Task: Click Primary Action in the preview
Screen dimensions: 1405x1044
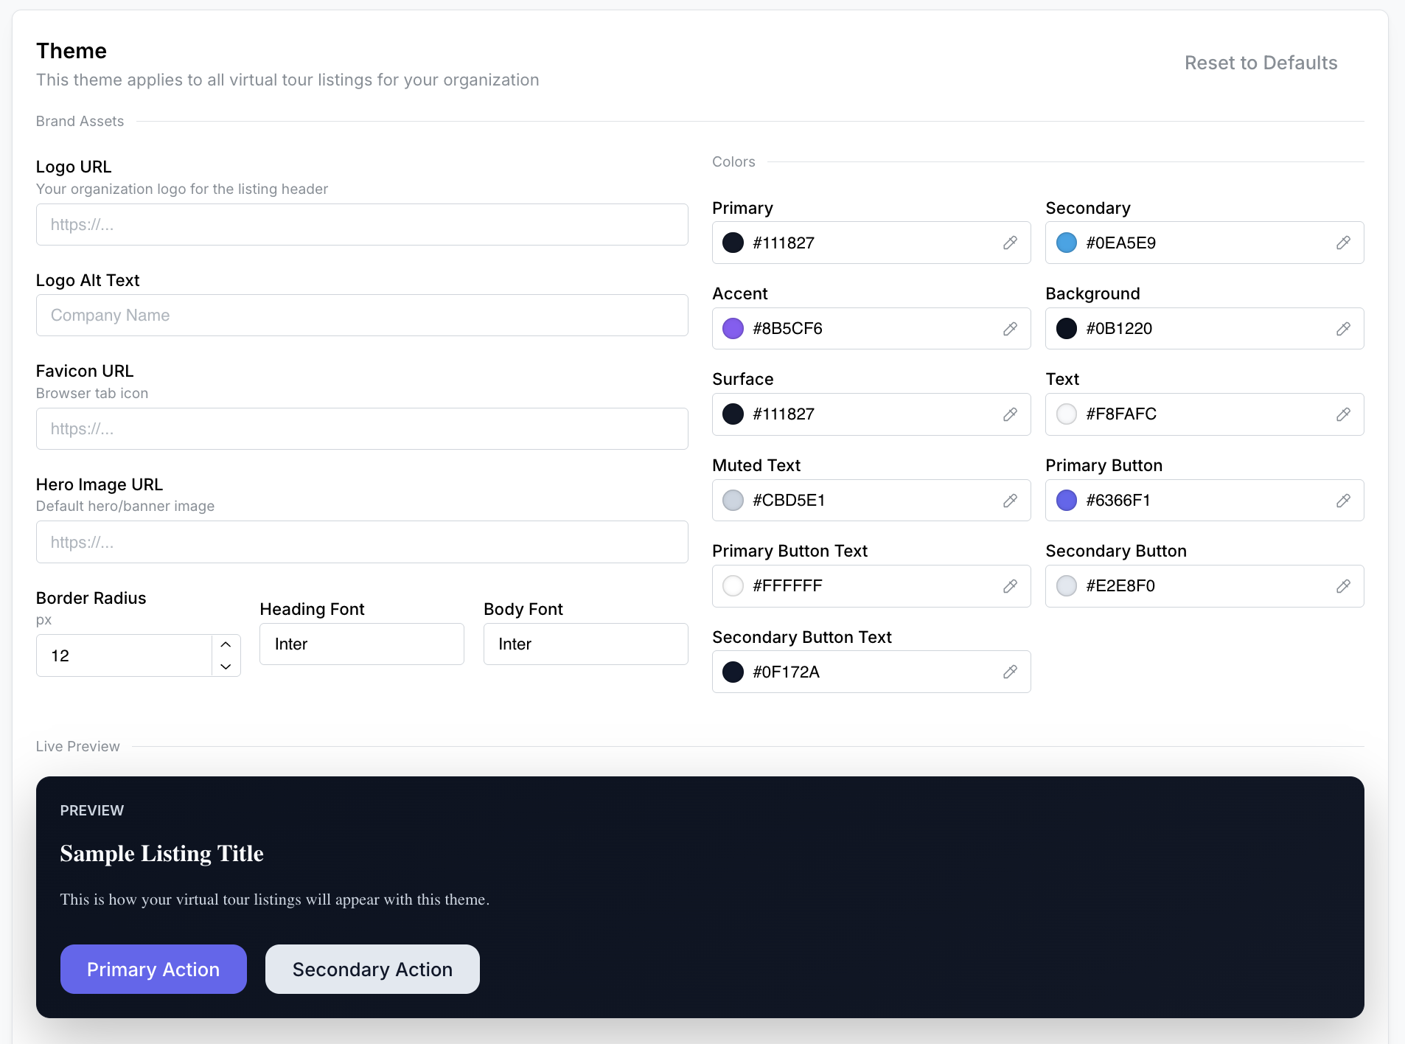Action: tap(153, 969)
